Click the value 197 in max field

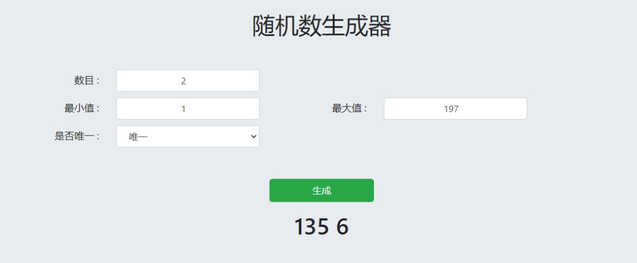[451, 109]
